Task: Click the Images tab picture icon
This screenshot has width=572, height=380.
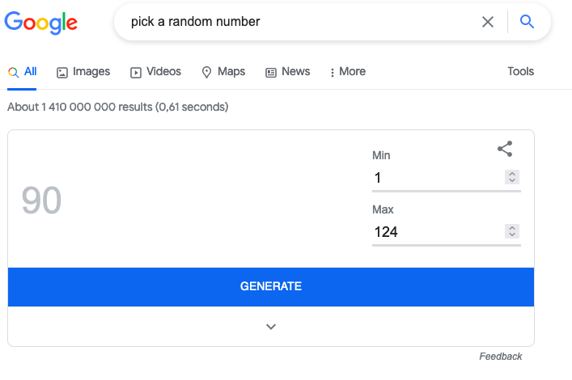Action: 62,73
